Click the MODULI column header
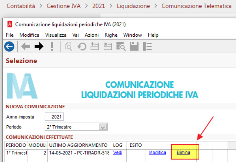The width and height of the screenshot is (236, 162). coord(37,145)
